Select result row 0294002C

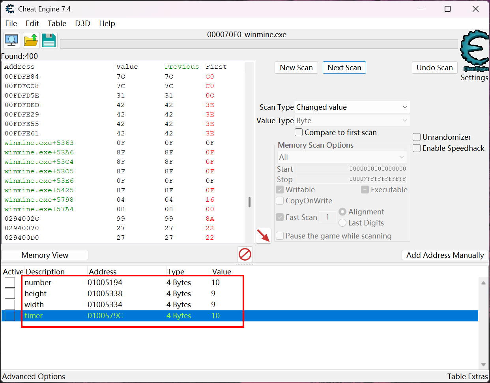coord(123,219)
